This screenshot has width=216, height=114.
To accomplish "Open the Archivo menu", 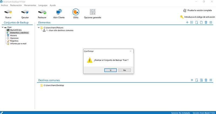I will coord(4,5).
